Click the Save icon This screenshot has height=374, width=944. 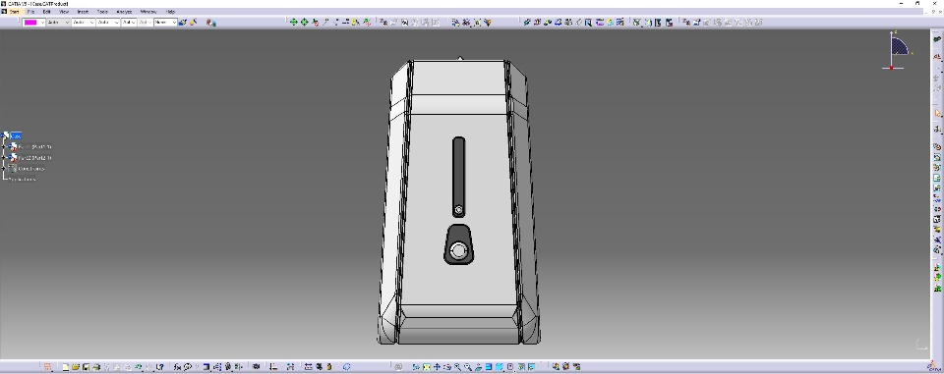(x=86, y=367)
